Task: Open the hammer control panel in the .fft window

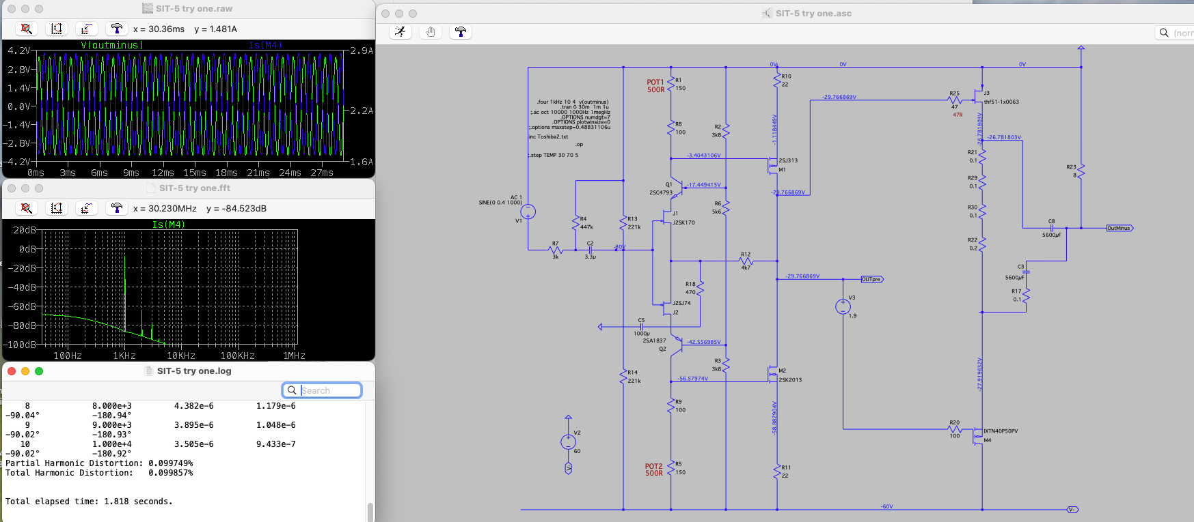Action: tap(117, 208)
